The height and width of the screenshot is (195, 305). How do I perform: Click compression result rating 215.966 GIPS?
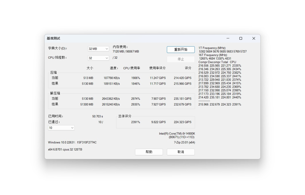pyautogui.click(x=183, y=84)
